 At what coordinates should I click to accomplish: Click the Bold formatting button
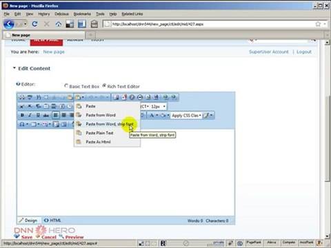[x=22, y=115]
